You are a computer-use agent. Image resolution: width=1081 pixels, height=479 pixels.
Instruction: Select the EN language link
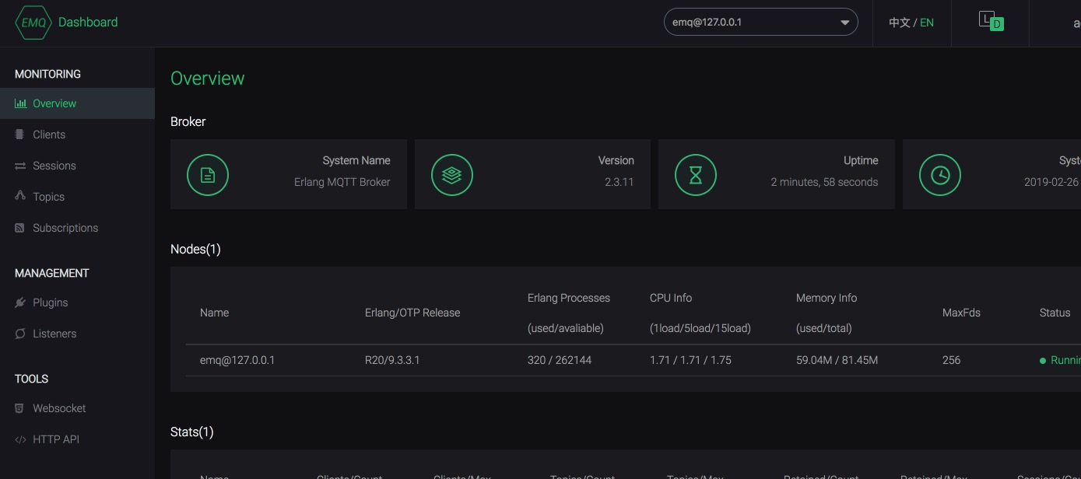pos(927,23)
